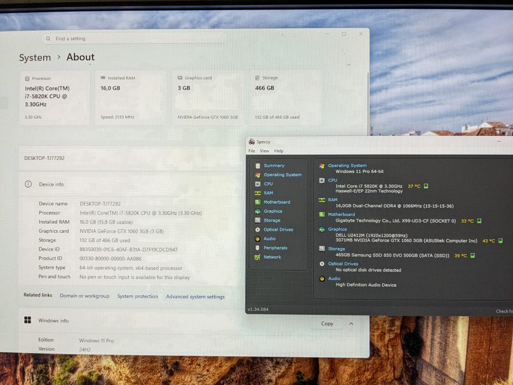Click the Summary clipboard icon in Speccy sidebar
This screenshot has height=385, width=513.
(x=258, y=166)
